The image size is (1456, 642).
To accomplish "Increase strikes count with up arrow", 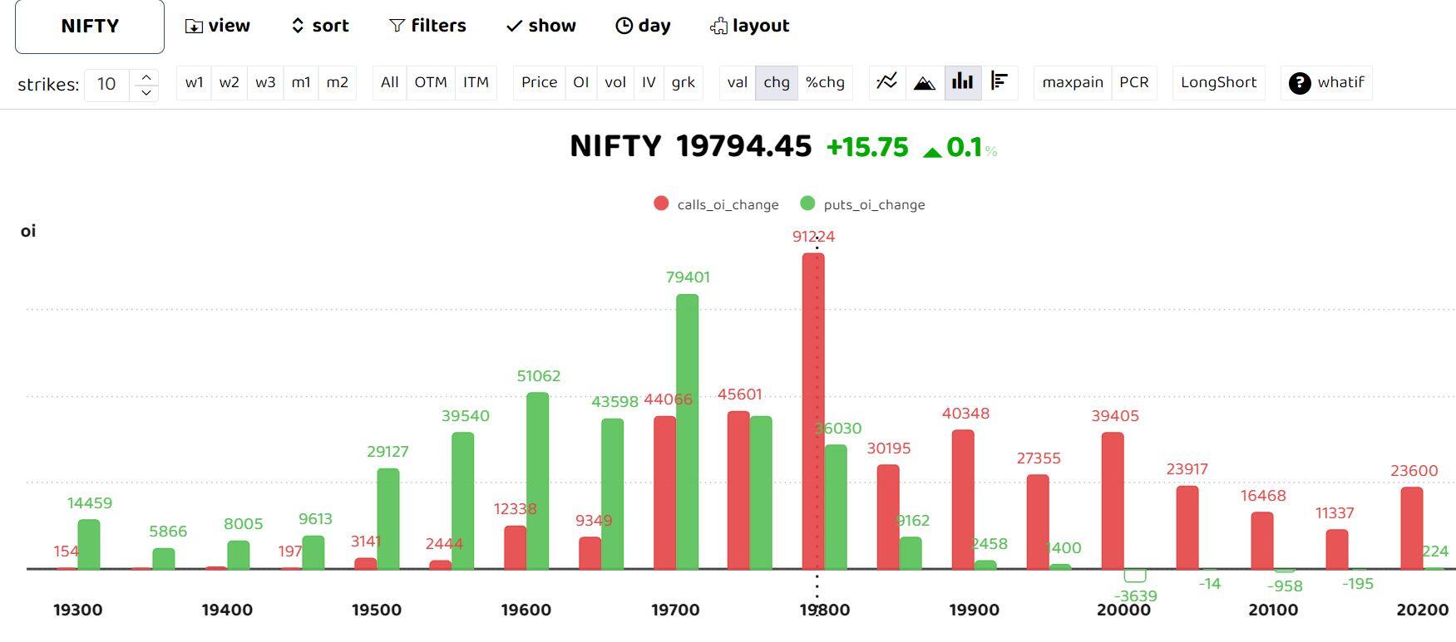I will tap(146, 76).
